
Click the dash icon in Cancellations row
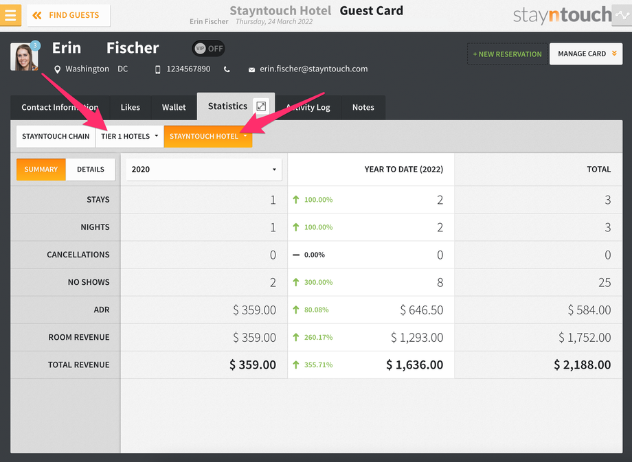tap(296, 255)
